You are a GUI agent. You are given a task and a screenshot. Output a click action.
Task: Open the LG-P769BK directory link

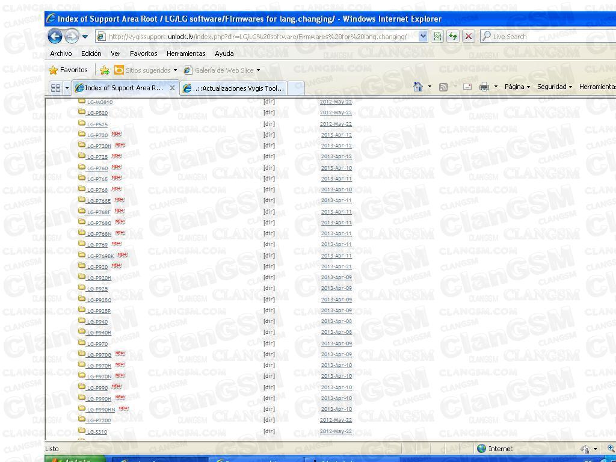[100, 256]
